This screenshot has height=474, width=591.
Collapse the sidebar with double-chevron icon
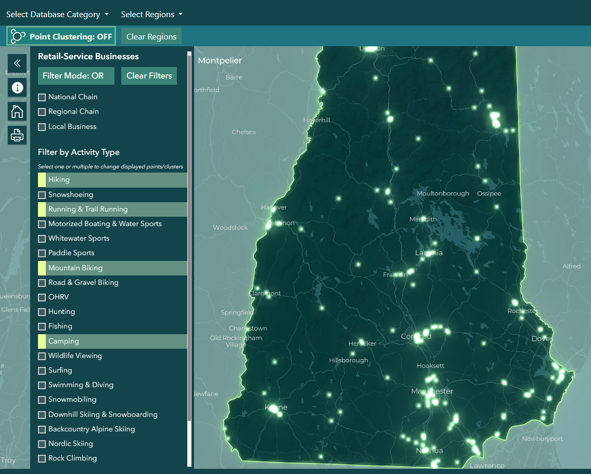[x=17, y=63]
